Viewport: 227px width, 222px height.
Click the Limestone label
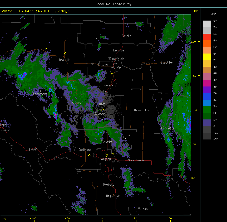pyautogui.click(x=40, y=94)
